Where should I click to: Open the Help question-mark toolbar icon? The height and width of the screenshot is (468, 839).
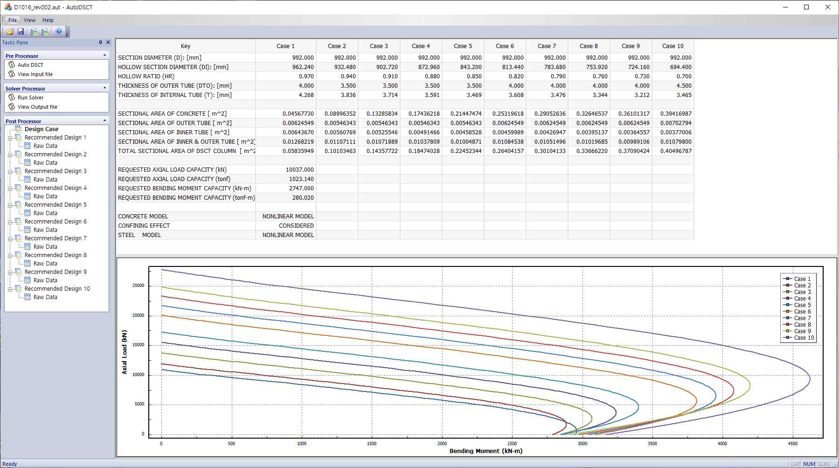pyautogui.click(x=59, y=32)
